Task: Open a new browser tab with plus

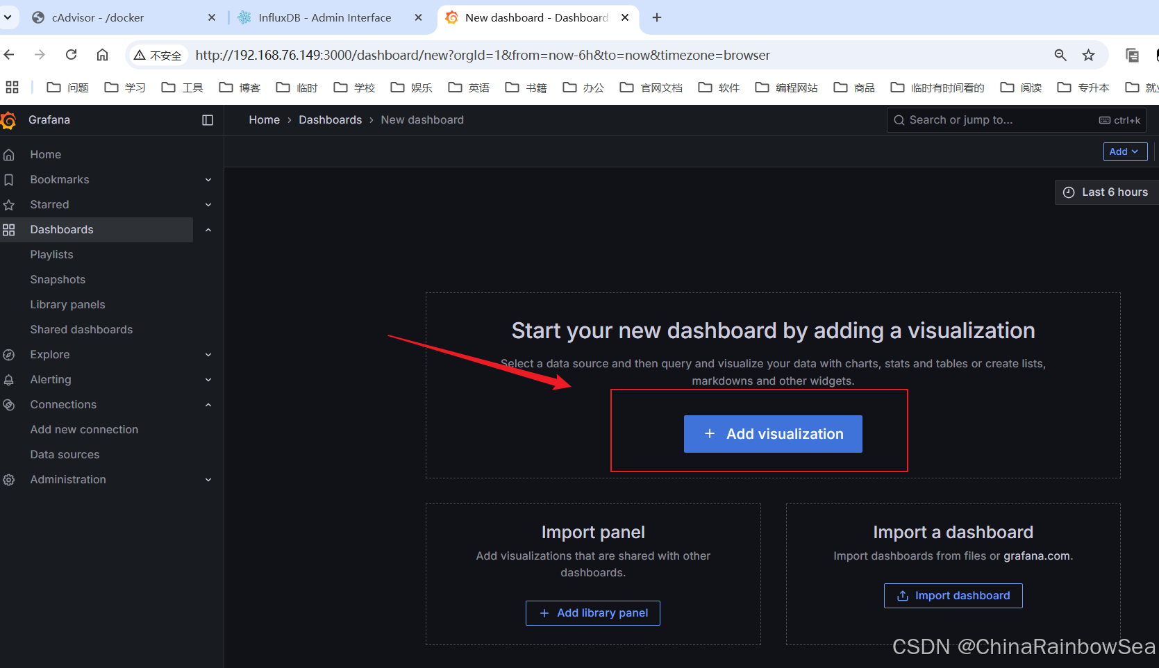Action: click(657, 17)
